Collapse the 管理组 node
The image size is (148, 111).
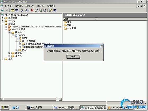tap(2, 24)
